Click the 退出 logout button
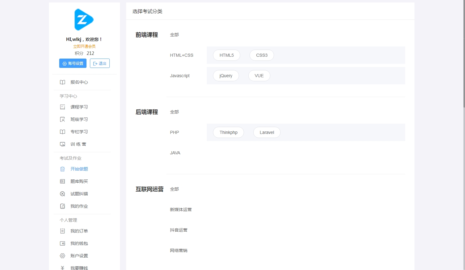 [x=100, y=63]
